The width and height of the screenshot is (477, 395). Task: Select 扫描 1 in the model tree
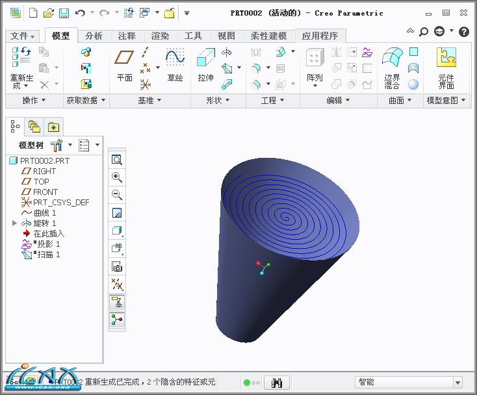(x=47, y=254)
